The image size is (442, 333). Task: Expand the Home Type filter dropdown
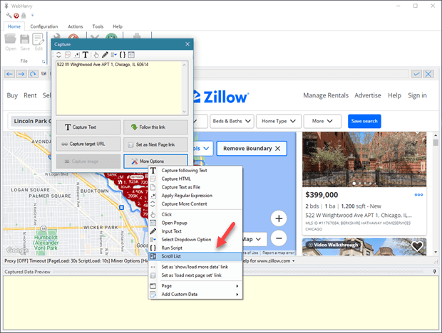coord(279,121)
